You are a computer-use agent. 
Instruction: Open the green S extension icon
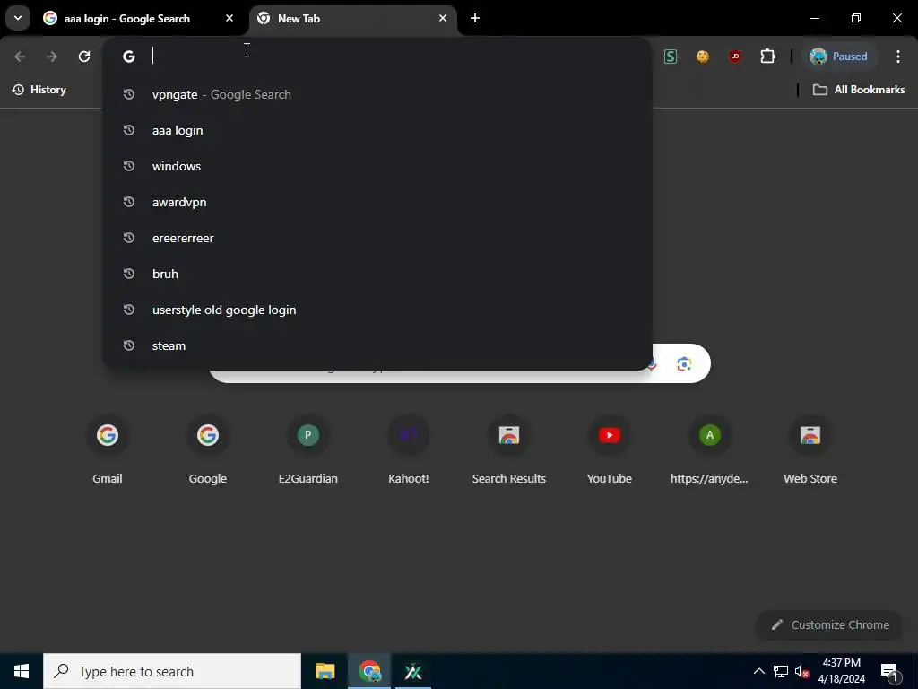671,57
